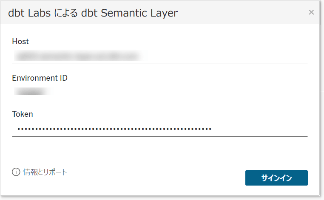This screenshot has height=200, width=324.
Task: Click the dialog title dbt Semantic Layer
Action: 93,13
